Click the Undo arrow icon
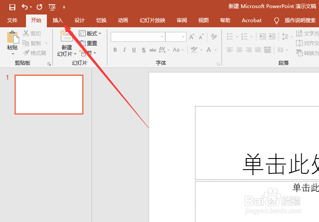Screen dimensions: 319x222 coord(25,7)
